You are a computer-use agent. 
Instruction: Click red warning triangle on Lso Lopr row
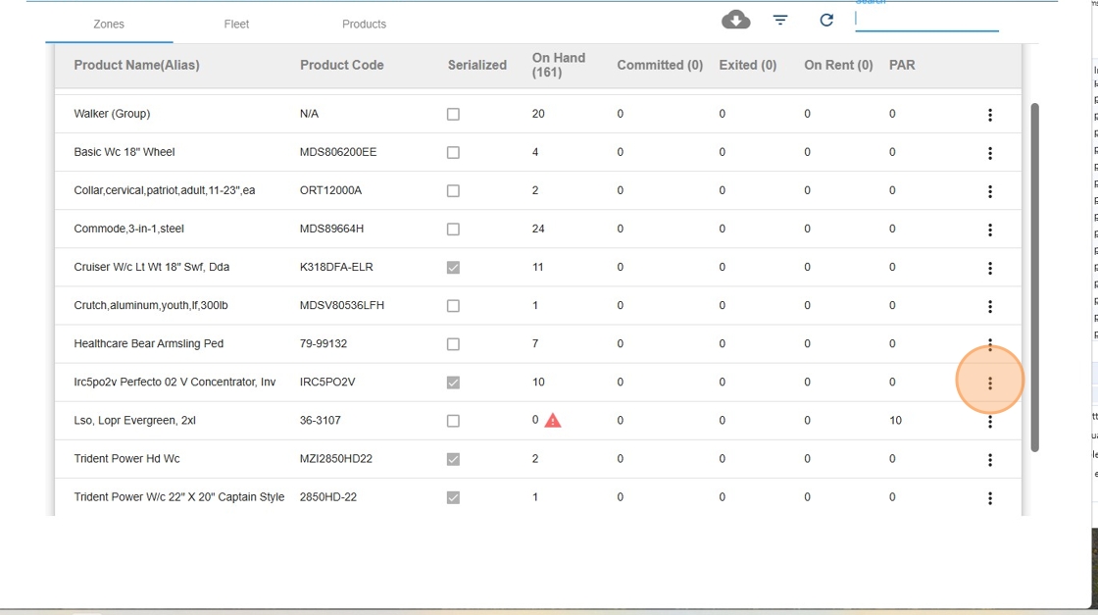pyautogui.click(x=553, y=420)
